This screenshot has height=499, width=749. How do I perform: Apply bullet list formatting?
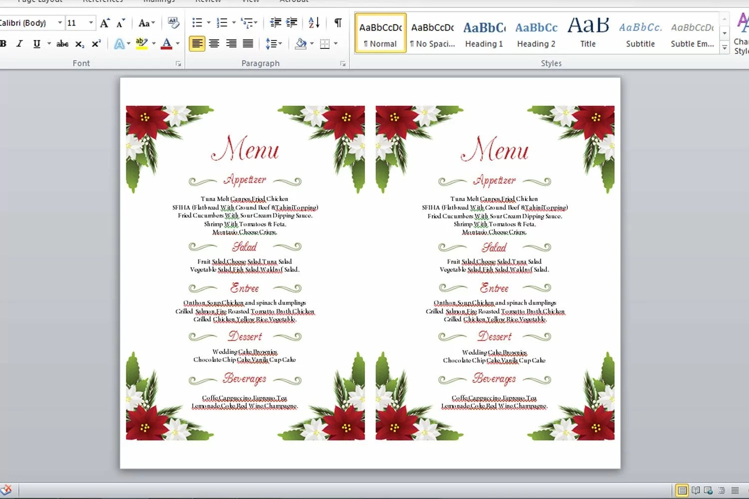(x=197, y=22)
